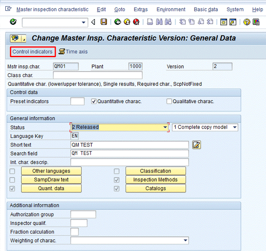The width and height of the screenshot is (266, 251).
Task: Open the Goto menu
Action: pyautogui.click(x=120, y=9)
